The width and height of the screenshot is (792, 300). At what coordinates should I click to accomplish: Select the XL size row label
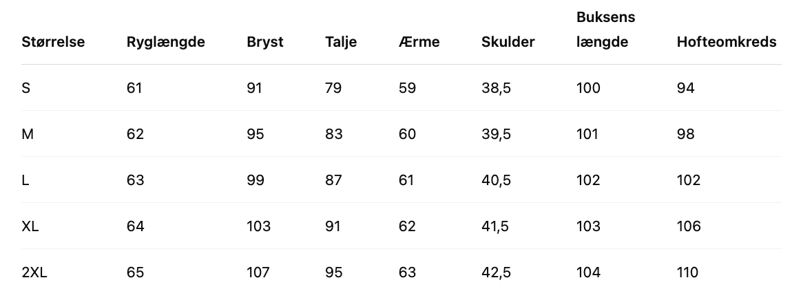(x=30, y=226)
